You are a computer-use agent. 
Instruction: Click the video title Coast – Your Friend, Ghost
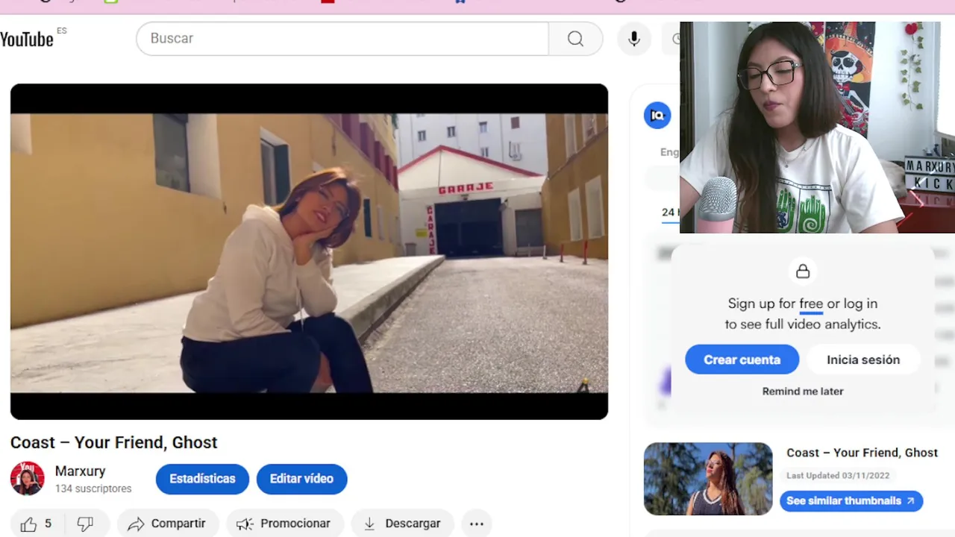click(114, 442)
